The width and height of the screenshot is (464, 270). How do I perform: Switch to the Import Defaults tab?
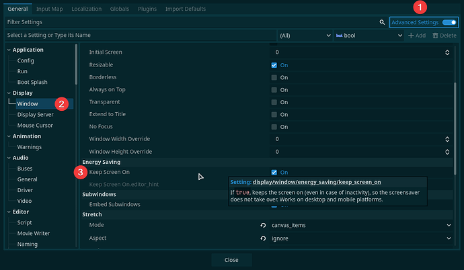tap(186, 9)
